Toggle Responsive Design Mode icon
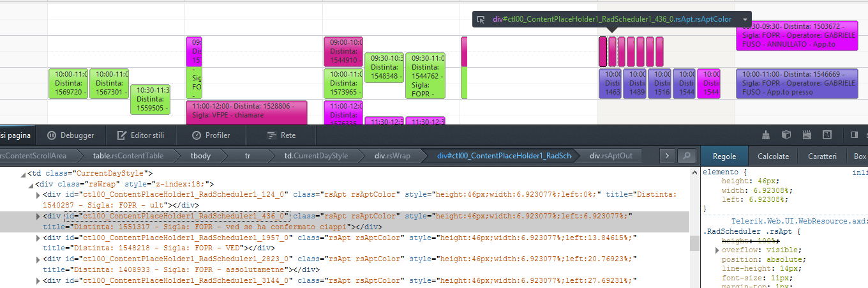Screen dimensions: 868x288 coord(827,135)
